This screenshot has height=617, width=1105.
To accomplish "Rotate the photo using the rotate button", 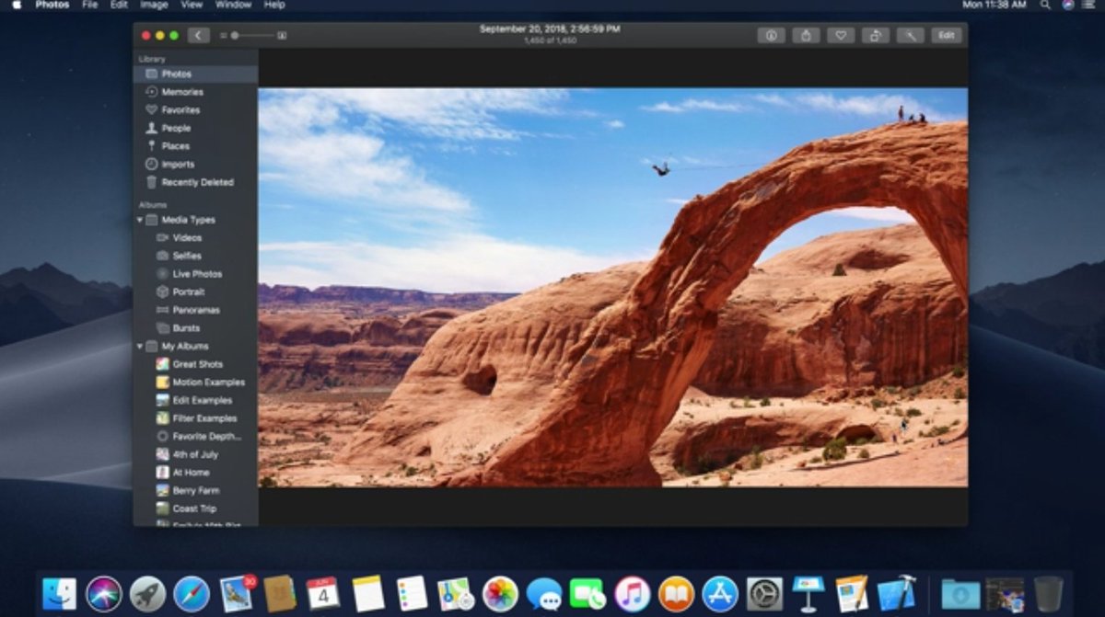I will coord(875,35).
